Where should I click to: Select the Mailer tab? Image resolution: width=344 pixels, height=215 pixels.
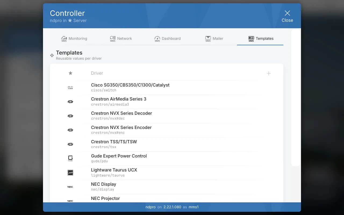click(214, 38)
